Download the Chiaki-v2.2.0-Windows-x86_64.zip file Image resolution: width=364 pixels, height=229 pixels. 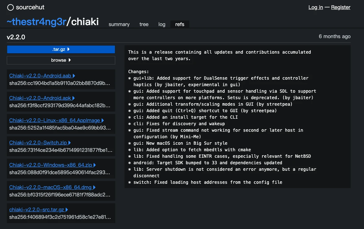[x=50, y=165]
